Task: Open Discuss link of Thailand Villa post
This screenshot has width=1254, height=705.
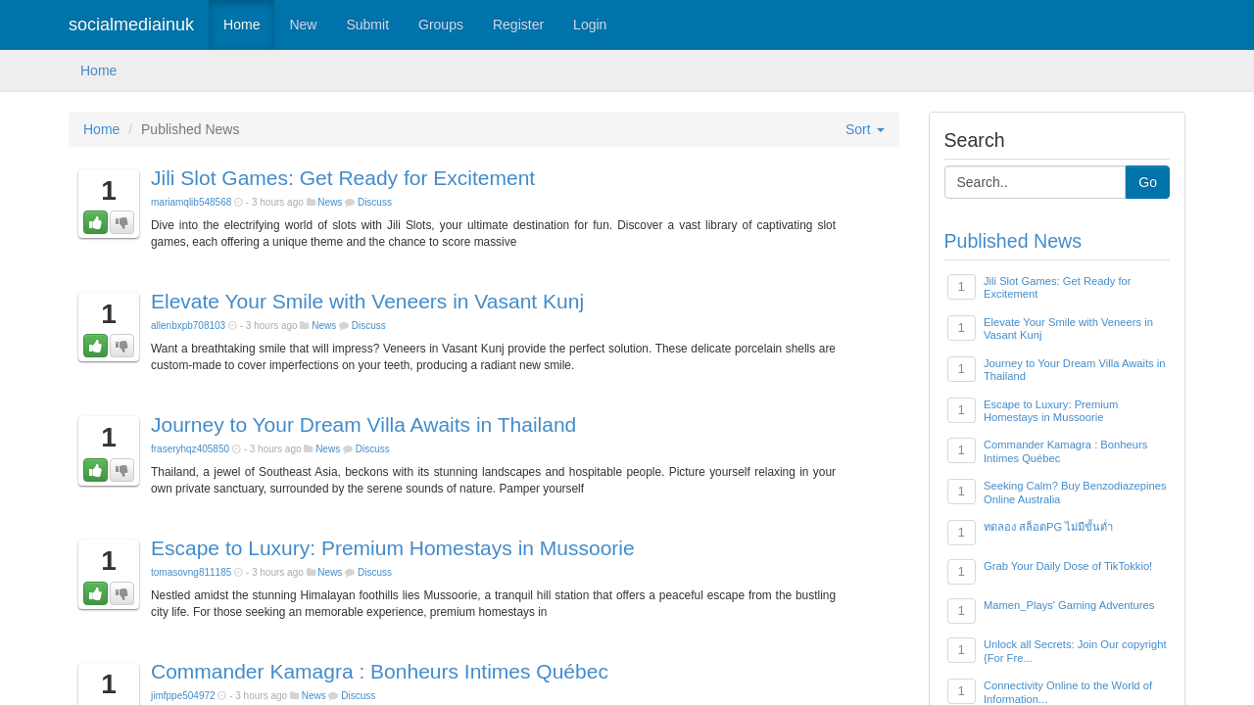Action: (x=372, y=449)
